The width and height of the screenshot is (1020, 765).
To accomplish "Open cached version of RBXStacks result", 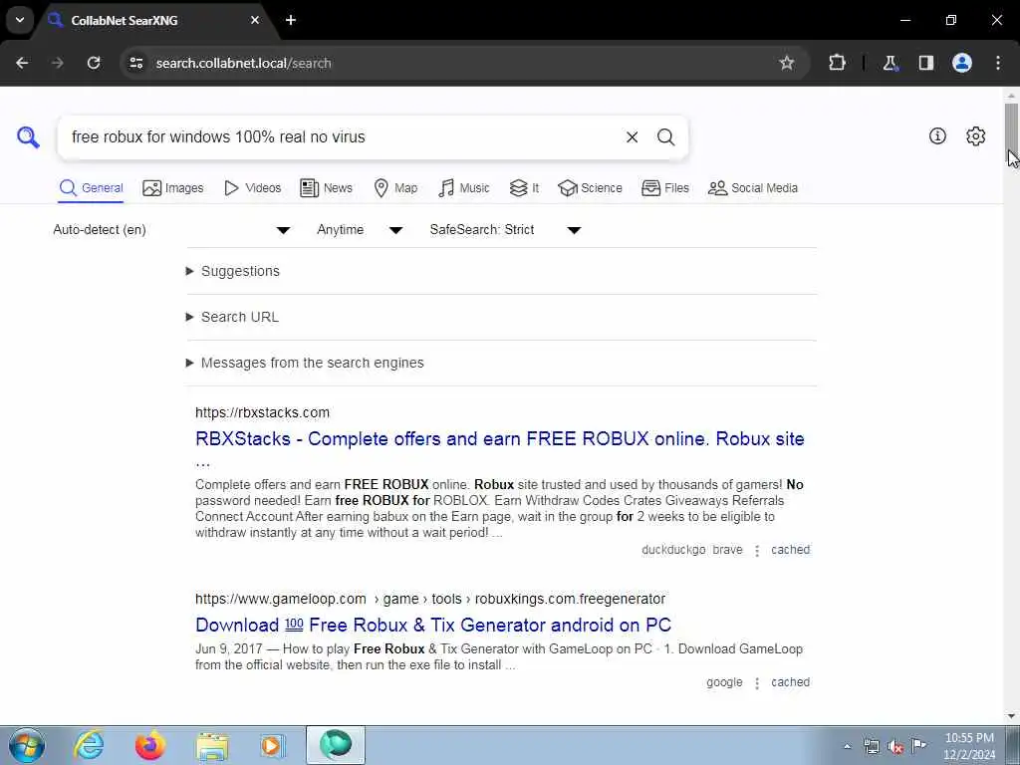I will (x=790, y=550).
